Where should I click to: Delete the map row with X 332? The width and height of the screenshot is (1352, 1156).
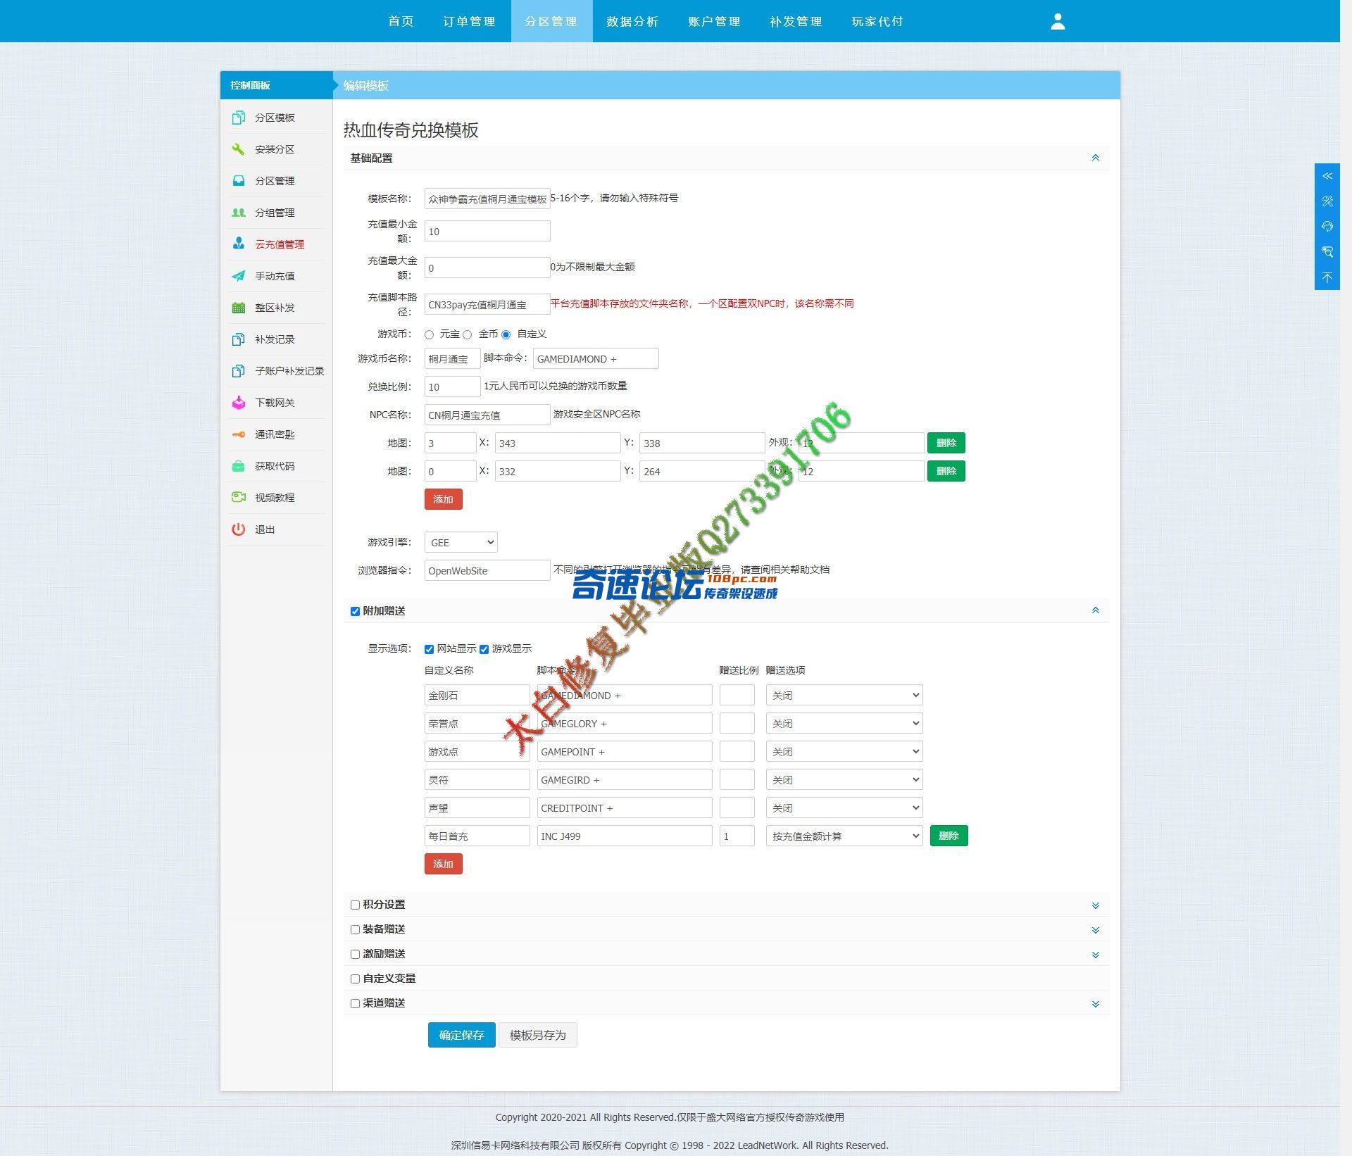pyautogui.click(x=946, y=471)
